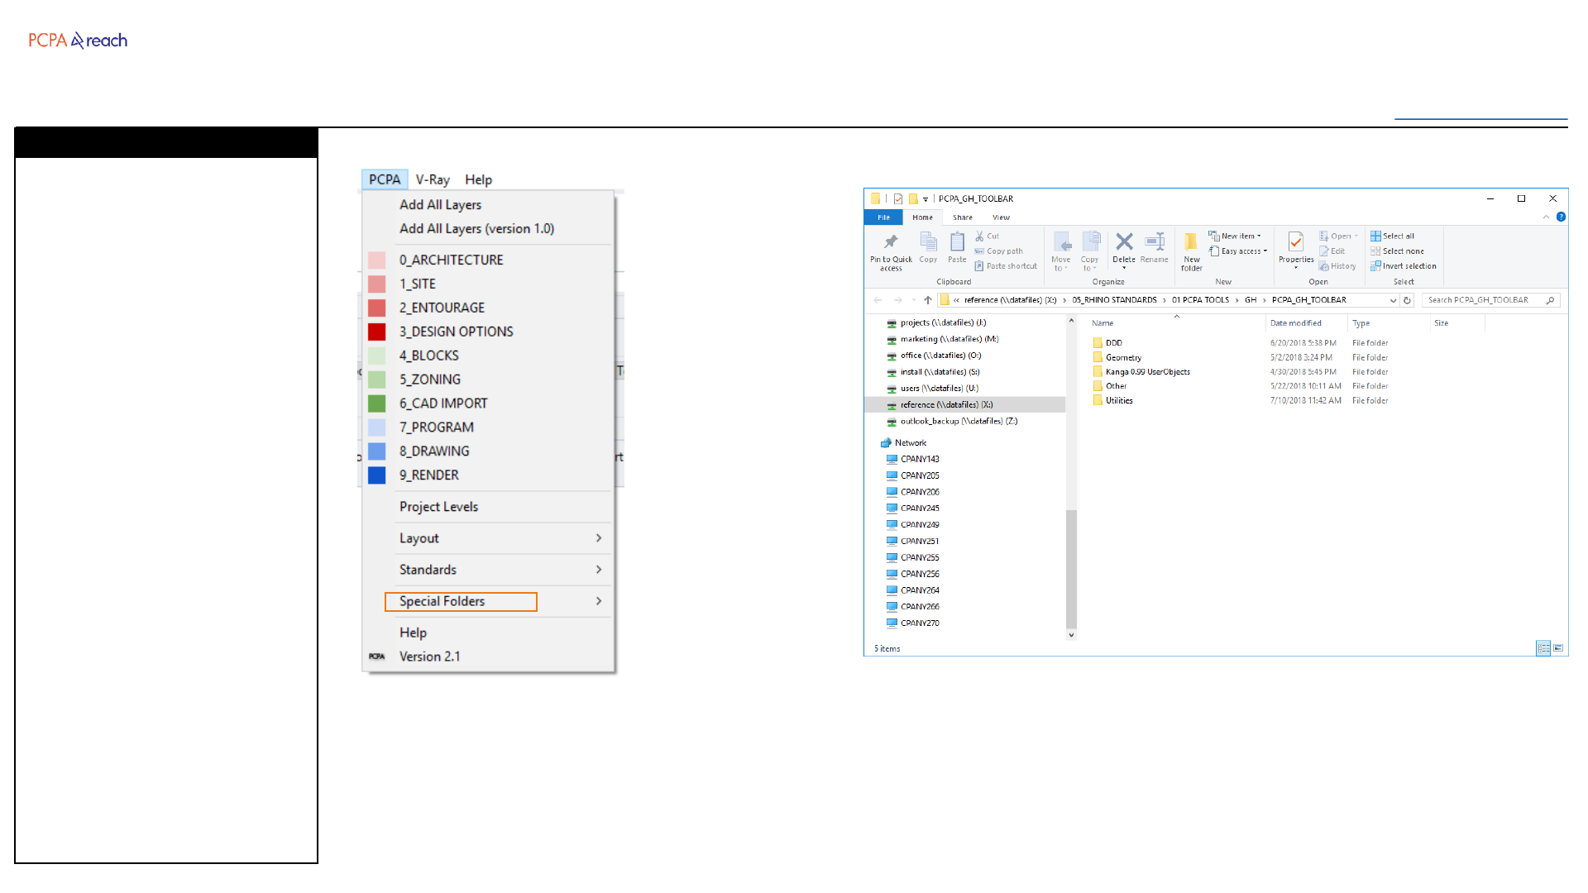Open the V-Ray menu
Viewport: 1588px width, 893px height.
click(433, 179)
